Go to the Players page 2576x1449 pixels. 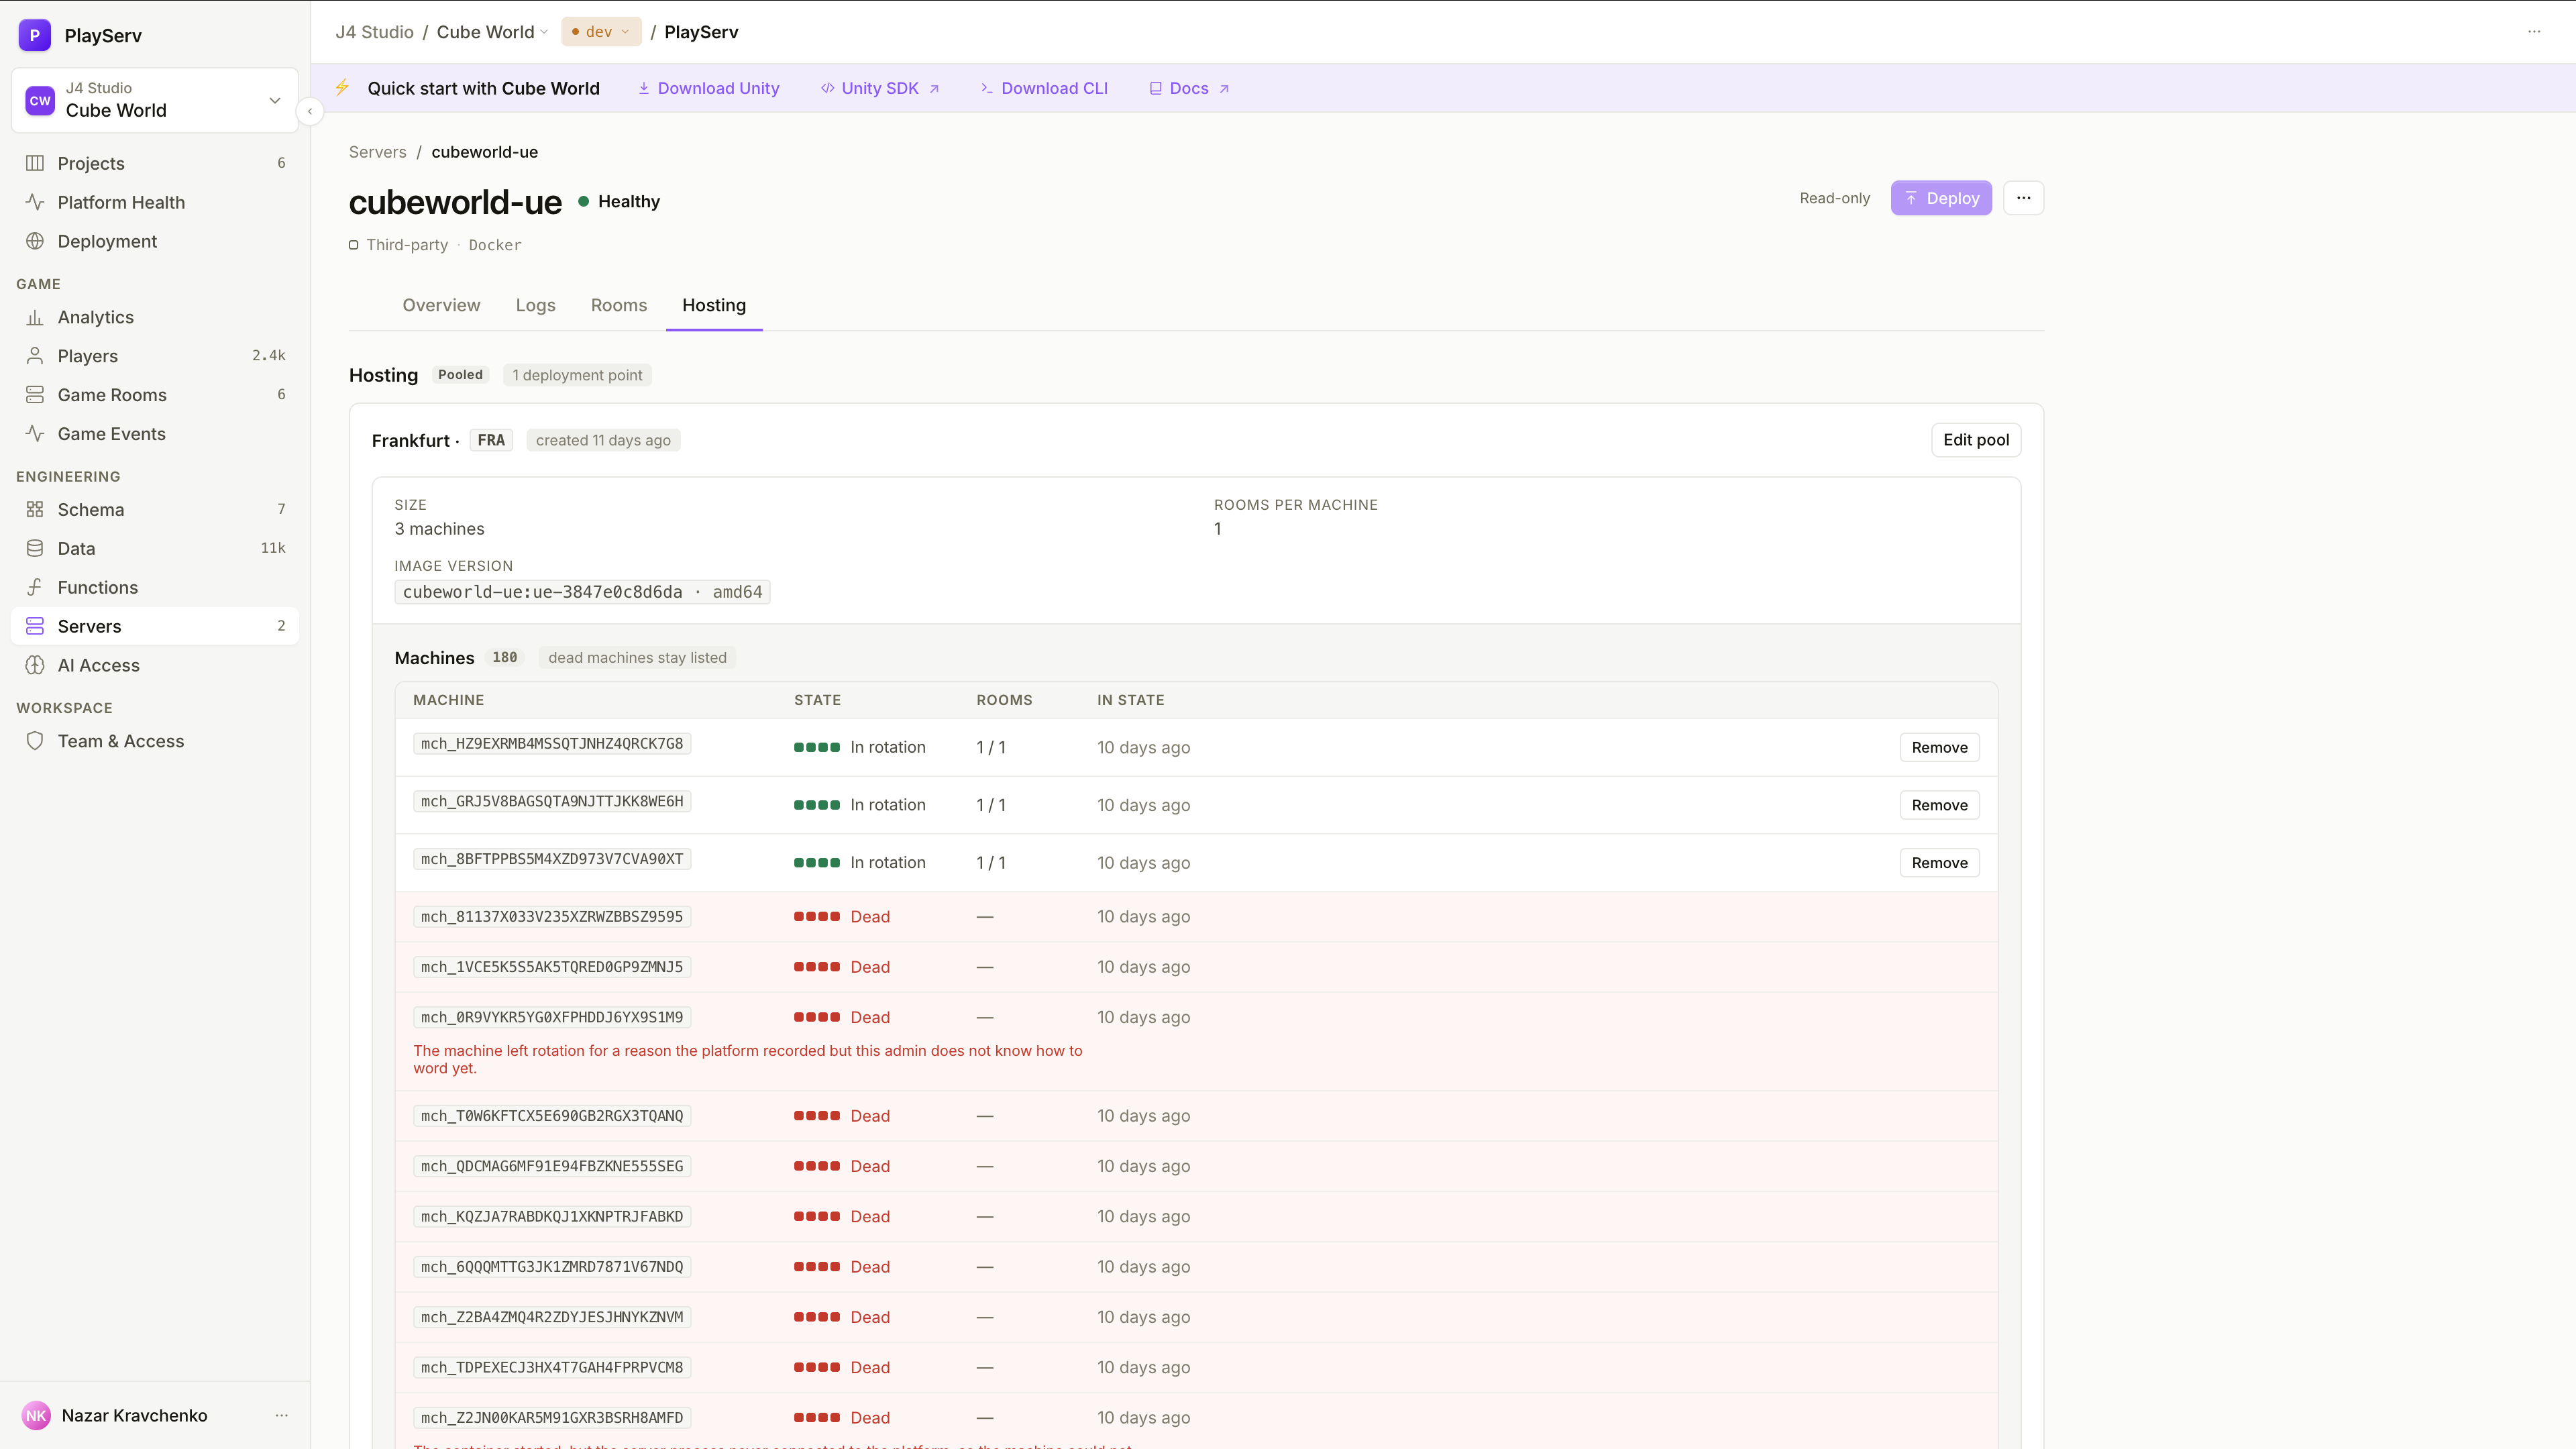click(x=155, y=356)
